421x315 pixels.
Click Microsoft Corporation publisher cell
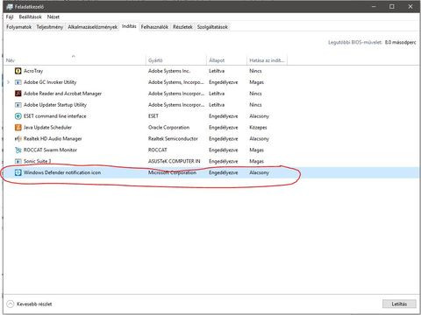(172, 172)
